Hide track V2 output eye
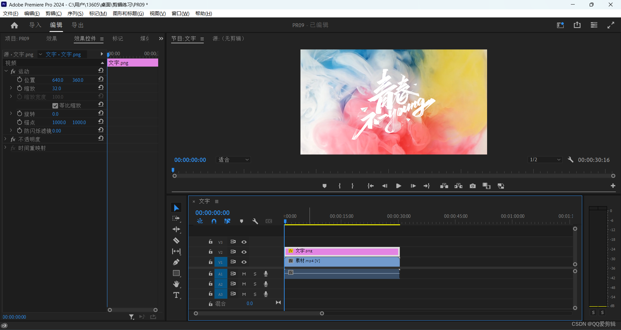The image size is (621, 330). click(x=244, y=252)
